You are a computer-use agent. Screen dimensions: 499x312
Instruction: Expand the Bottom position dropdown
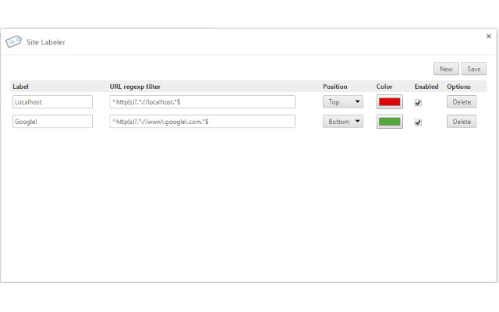click(x=343, y=121)
